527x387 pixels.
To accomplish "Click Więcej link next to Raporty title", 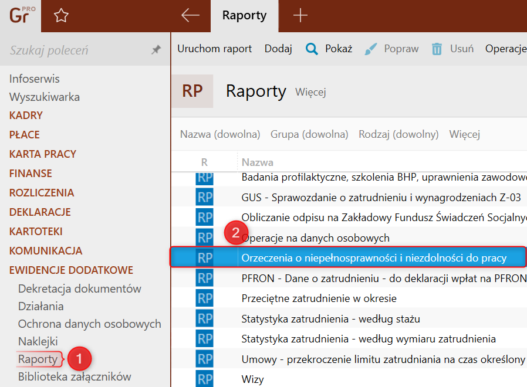I will click(x=310, y=93).
